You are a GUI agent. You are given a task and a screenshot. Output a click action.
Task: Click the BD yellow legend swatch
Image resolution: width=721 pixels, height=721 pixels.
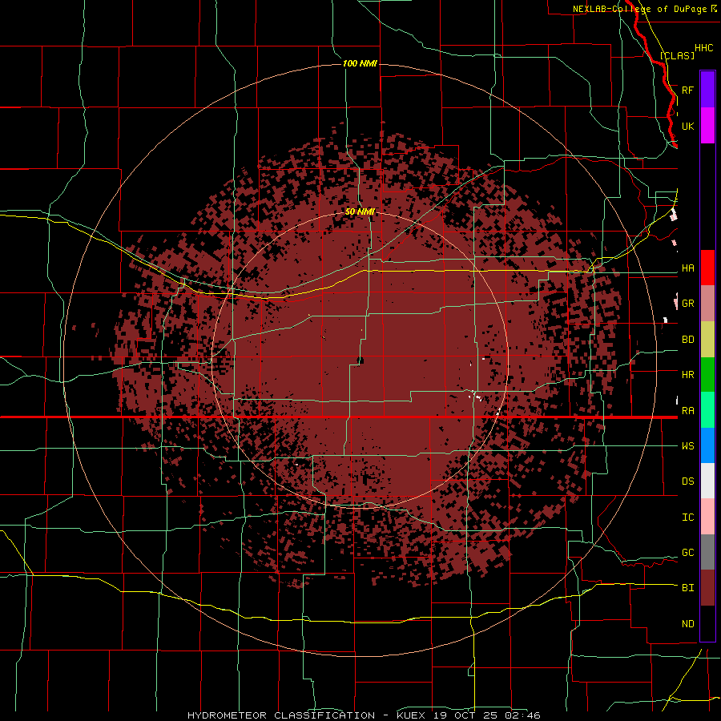tap(707, 340)
